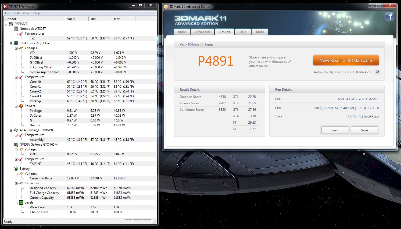Viewport: 401px width, 229px height.
Task: Click the Save button
Action: tap(364, 130)
